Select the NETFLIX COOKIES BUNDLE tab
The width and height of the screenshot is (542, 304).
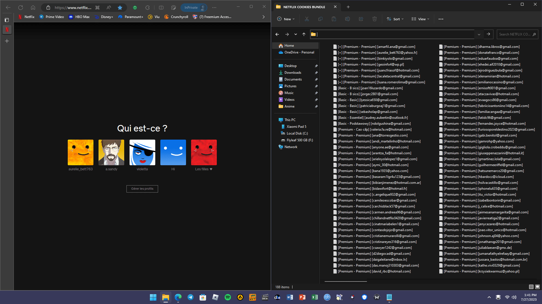click(304, 7)
